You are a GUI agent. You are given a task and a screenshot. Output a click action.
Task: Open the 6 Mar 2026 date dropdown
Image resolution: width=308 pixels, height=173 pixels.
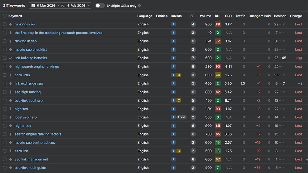pos(48,6)
